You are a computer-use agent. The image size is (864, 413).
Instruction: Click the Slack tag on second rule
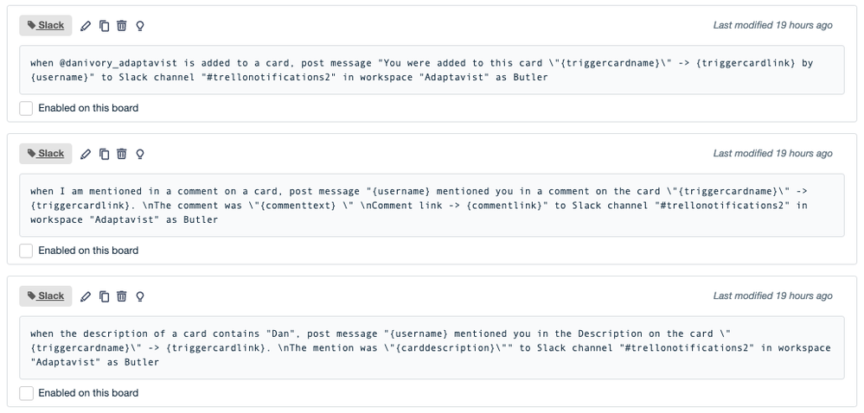coord(46,154)
